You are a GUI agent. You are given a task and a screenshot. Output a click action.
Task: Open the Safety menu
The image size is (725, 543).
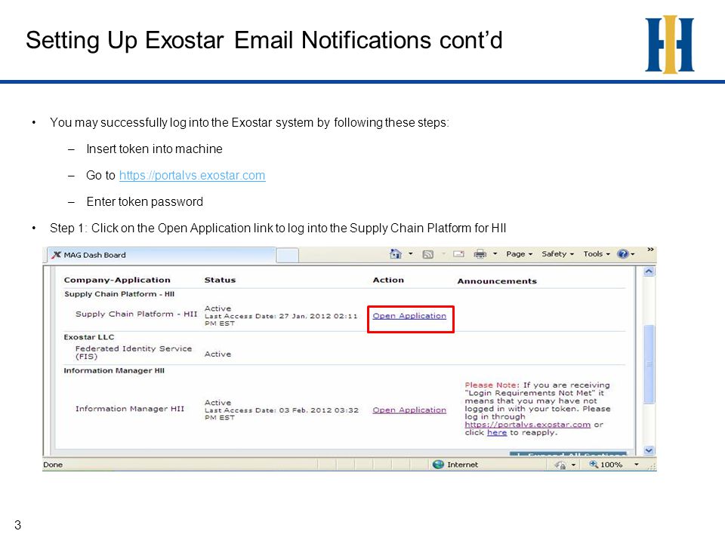coord(557,254)
